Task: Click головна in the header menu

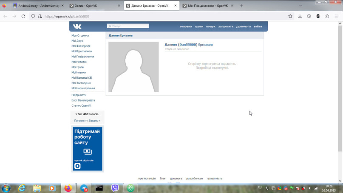Action: click(x=186, y=26)
